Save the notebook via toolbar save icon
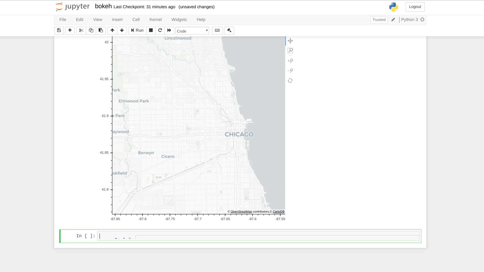The height and width of the screenshot is (272, 484). 59,30
